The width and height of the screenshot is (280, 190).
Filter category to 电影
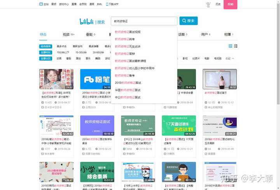coord(207,59)
